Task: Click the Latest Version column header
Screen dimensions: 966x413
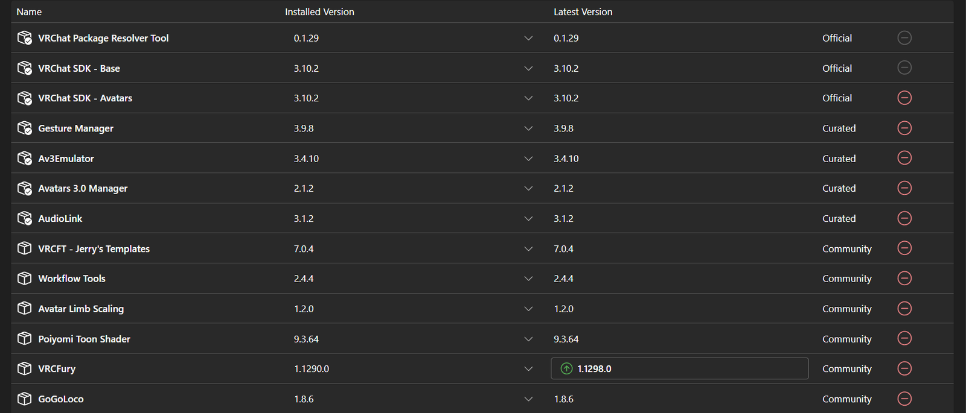Action: pyautogui.click(x=583, y=11)
